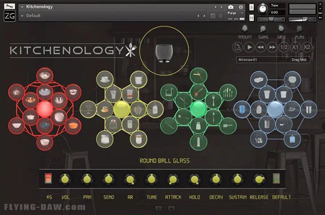Click the VOL knob
The height and width of the screenshot is (215, 325).
tap(65, 179)
